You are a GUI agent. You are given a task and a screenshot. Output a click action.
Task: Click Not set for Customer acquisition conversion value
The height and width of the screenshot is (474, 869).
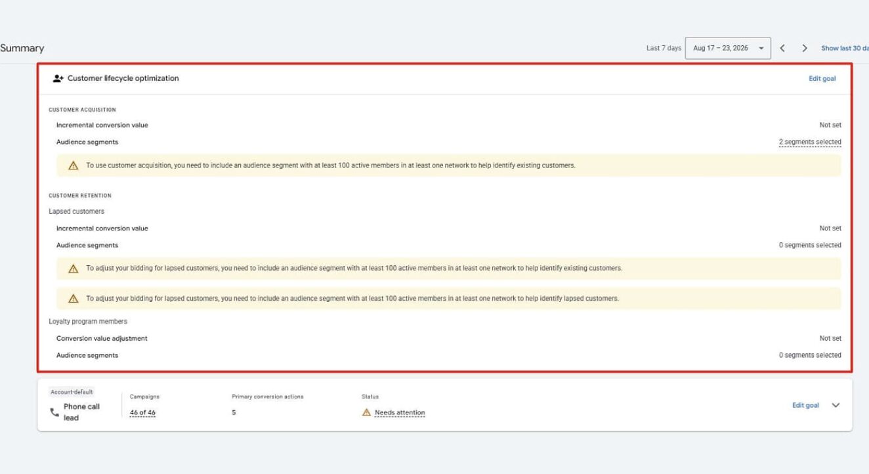point(830,125)
